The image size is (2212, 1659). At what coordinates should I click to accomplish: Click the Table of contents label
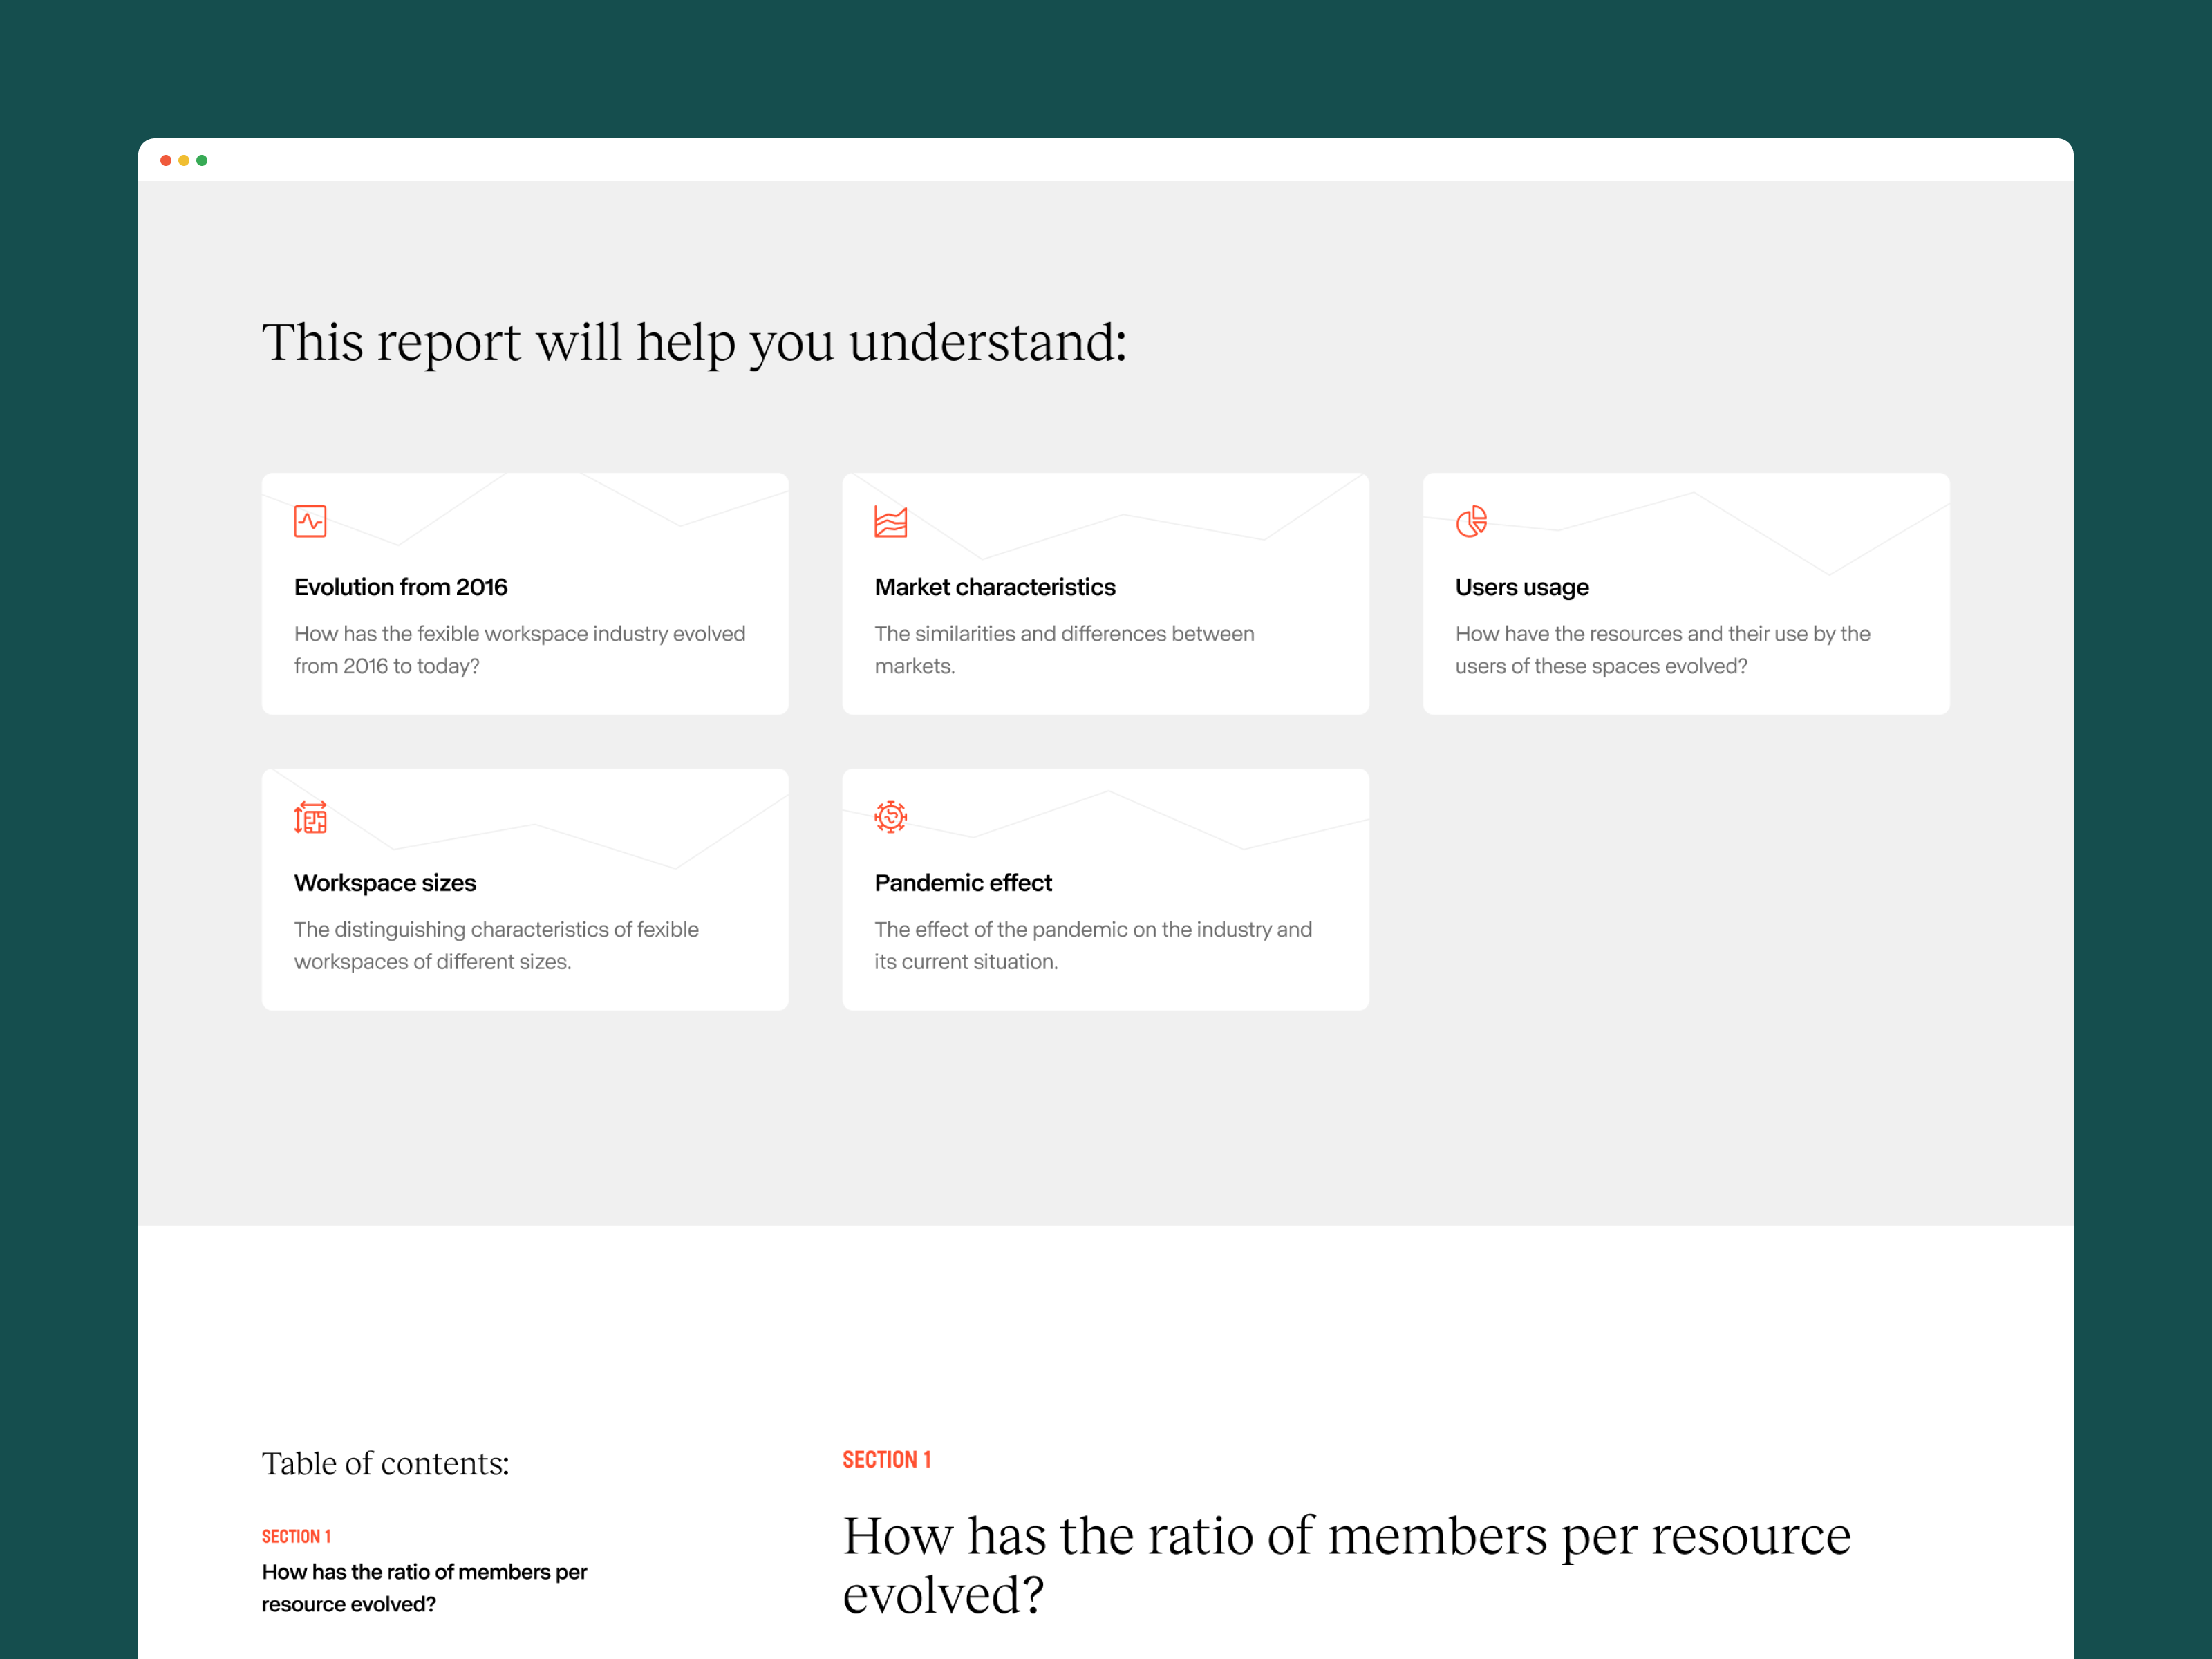385,1462
